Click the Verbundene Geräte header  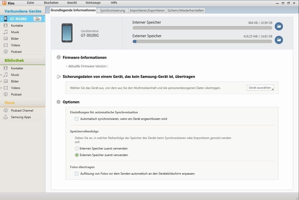tap(23, 11)
